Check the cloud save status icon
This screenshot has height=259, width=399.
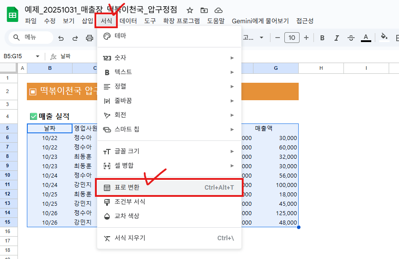tap(219, 10)
